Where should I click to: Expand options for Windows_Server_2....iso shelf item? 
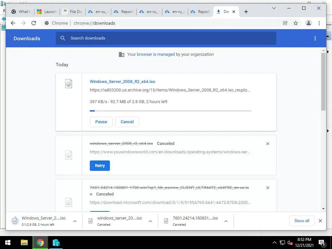click(x=75, y=221)
